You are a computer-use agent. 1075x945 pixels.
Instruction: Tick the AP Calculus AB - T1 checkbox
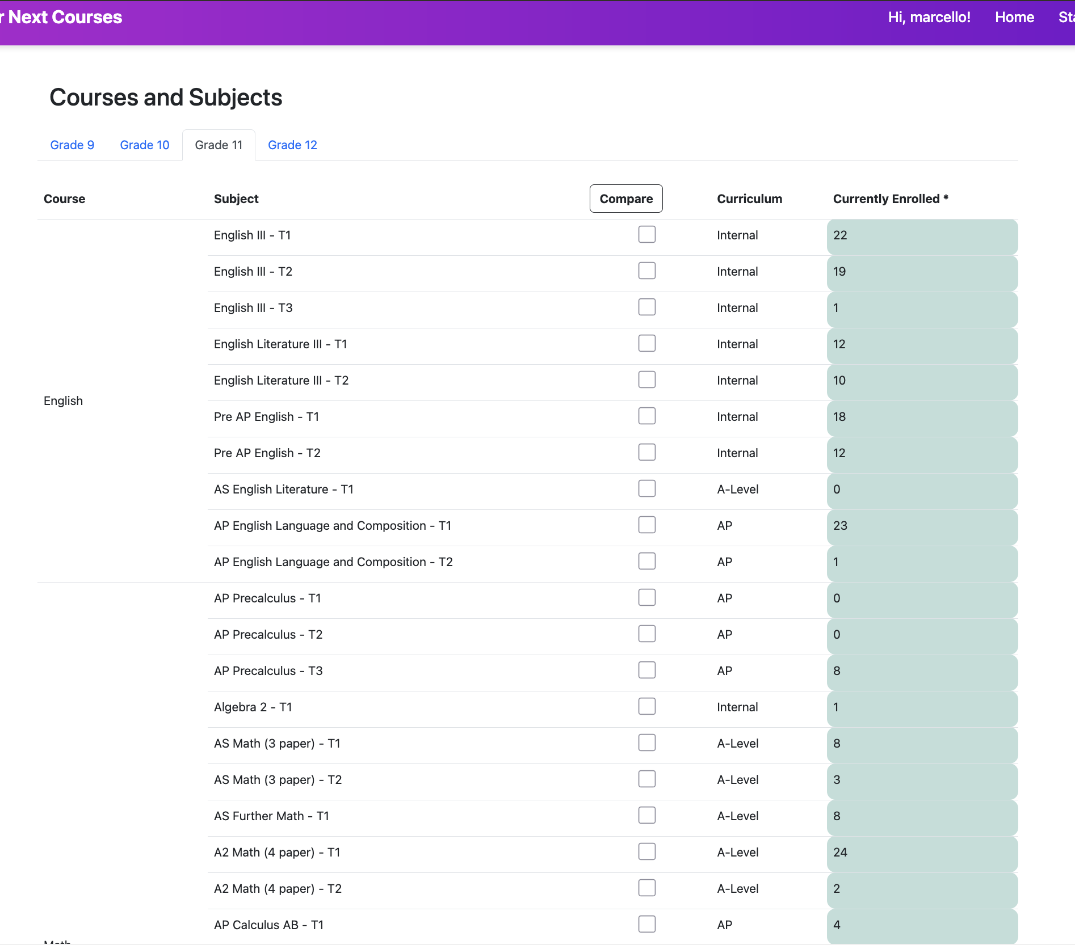646,925
